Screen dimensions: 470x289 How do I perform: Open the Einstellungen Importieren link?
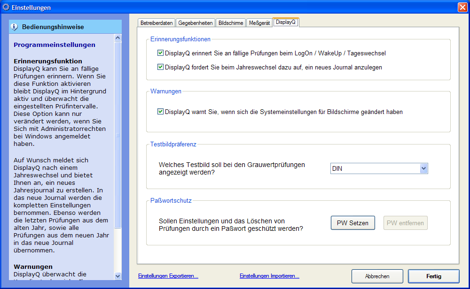click(269, 276)
